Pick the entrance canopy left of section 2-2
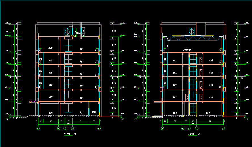This screenshot has width=252, height=147. coord(158,102)
